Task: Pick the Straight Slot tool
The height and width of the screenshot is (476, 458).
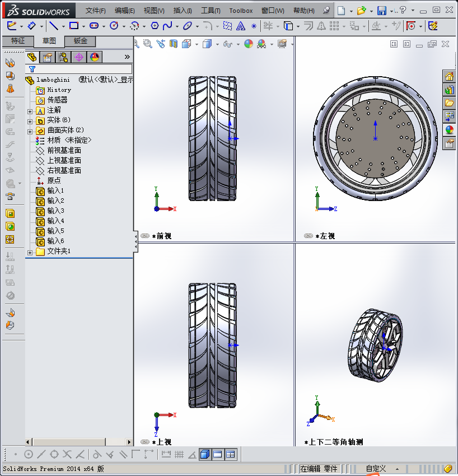Action: (x=94, y=26)
